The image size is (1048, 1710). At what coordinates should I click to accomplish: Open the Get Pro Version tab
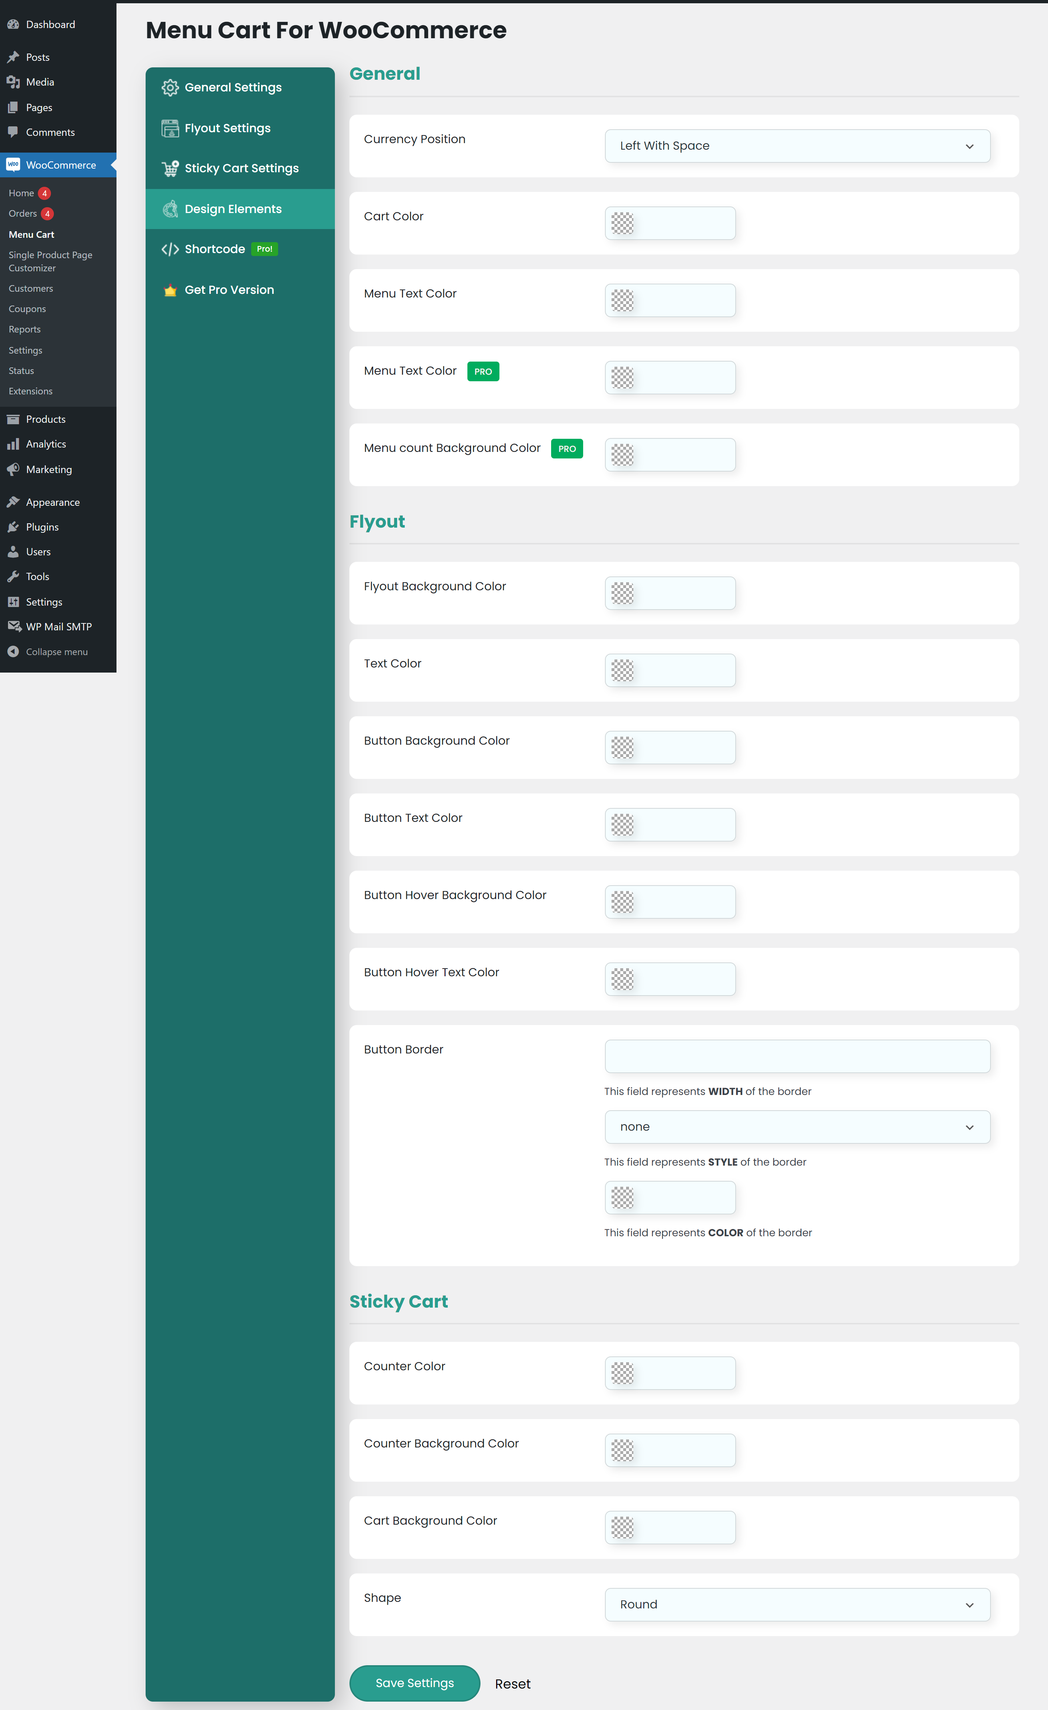point(240,290)
